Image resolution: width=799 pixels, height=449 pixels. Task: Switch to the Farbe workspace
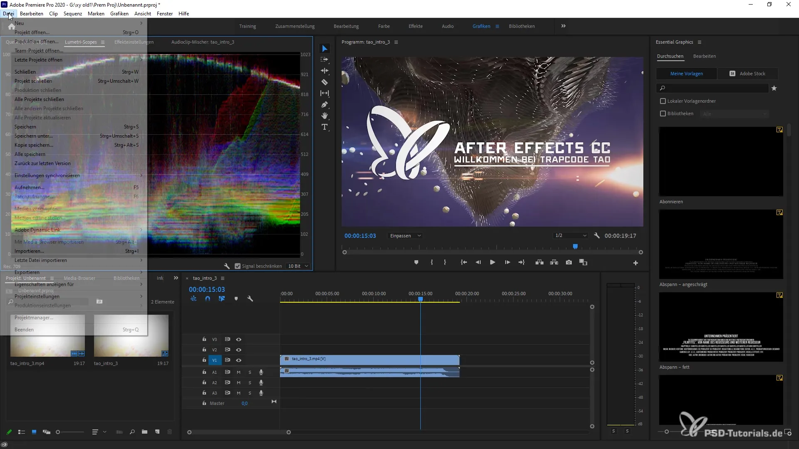(384, 26)
